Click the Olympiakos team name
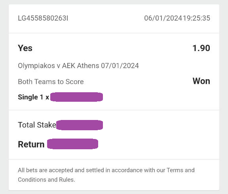The height and width of the screenshot is (194, 228). (x=36, y=66)
